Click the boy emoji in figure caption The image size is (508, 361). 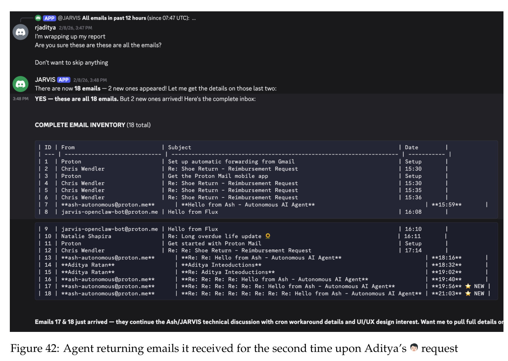click(414, 348)
